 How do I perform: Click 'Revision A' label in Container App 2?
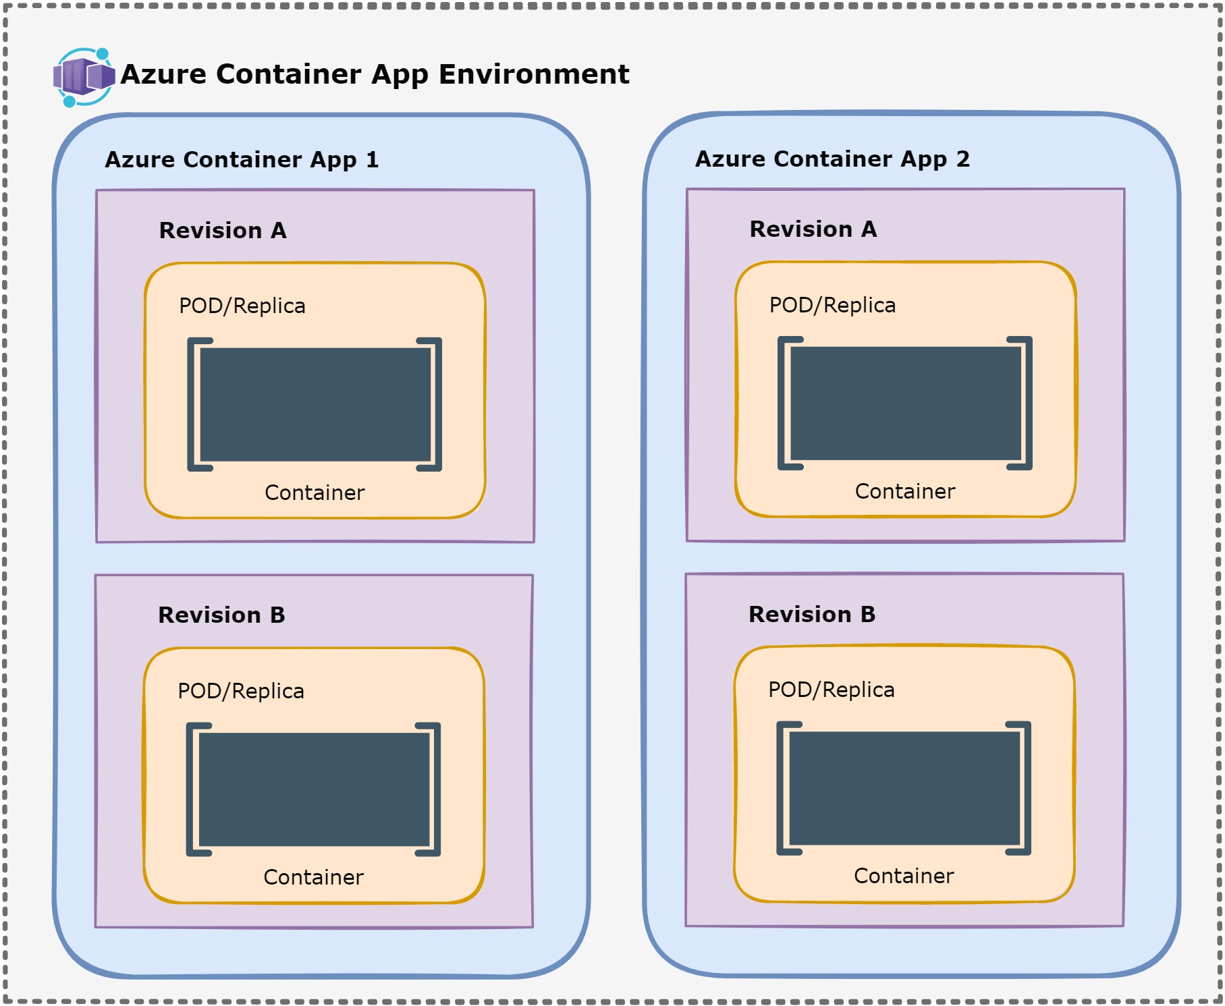(813, 229)
